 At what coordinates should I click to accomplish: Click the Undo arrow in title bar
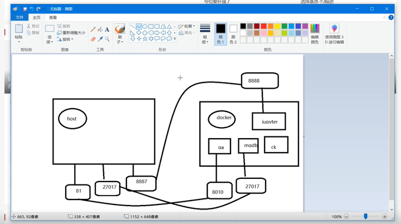click(x=32, y=9)
